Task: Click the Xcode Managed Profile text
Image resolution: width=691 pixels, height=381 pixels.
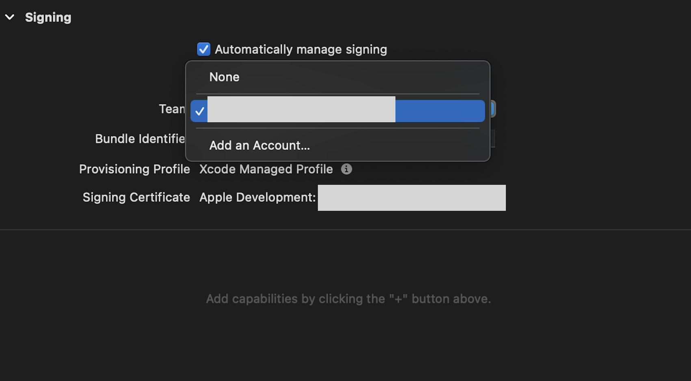Action: [x=266, y=169]
